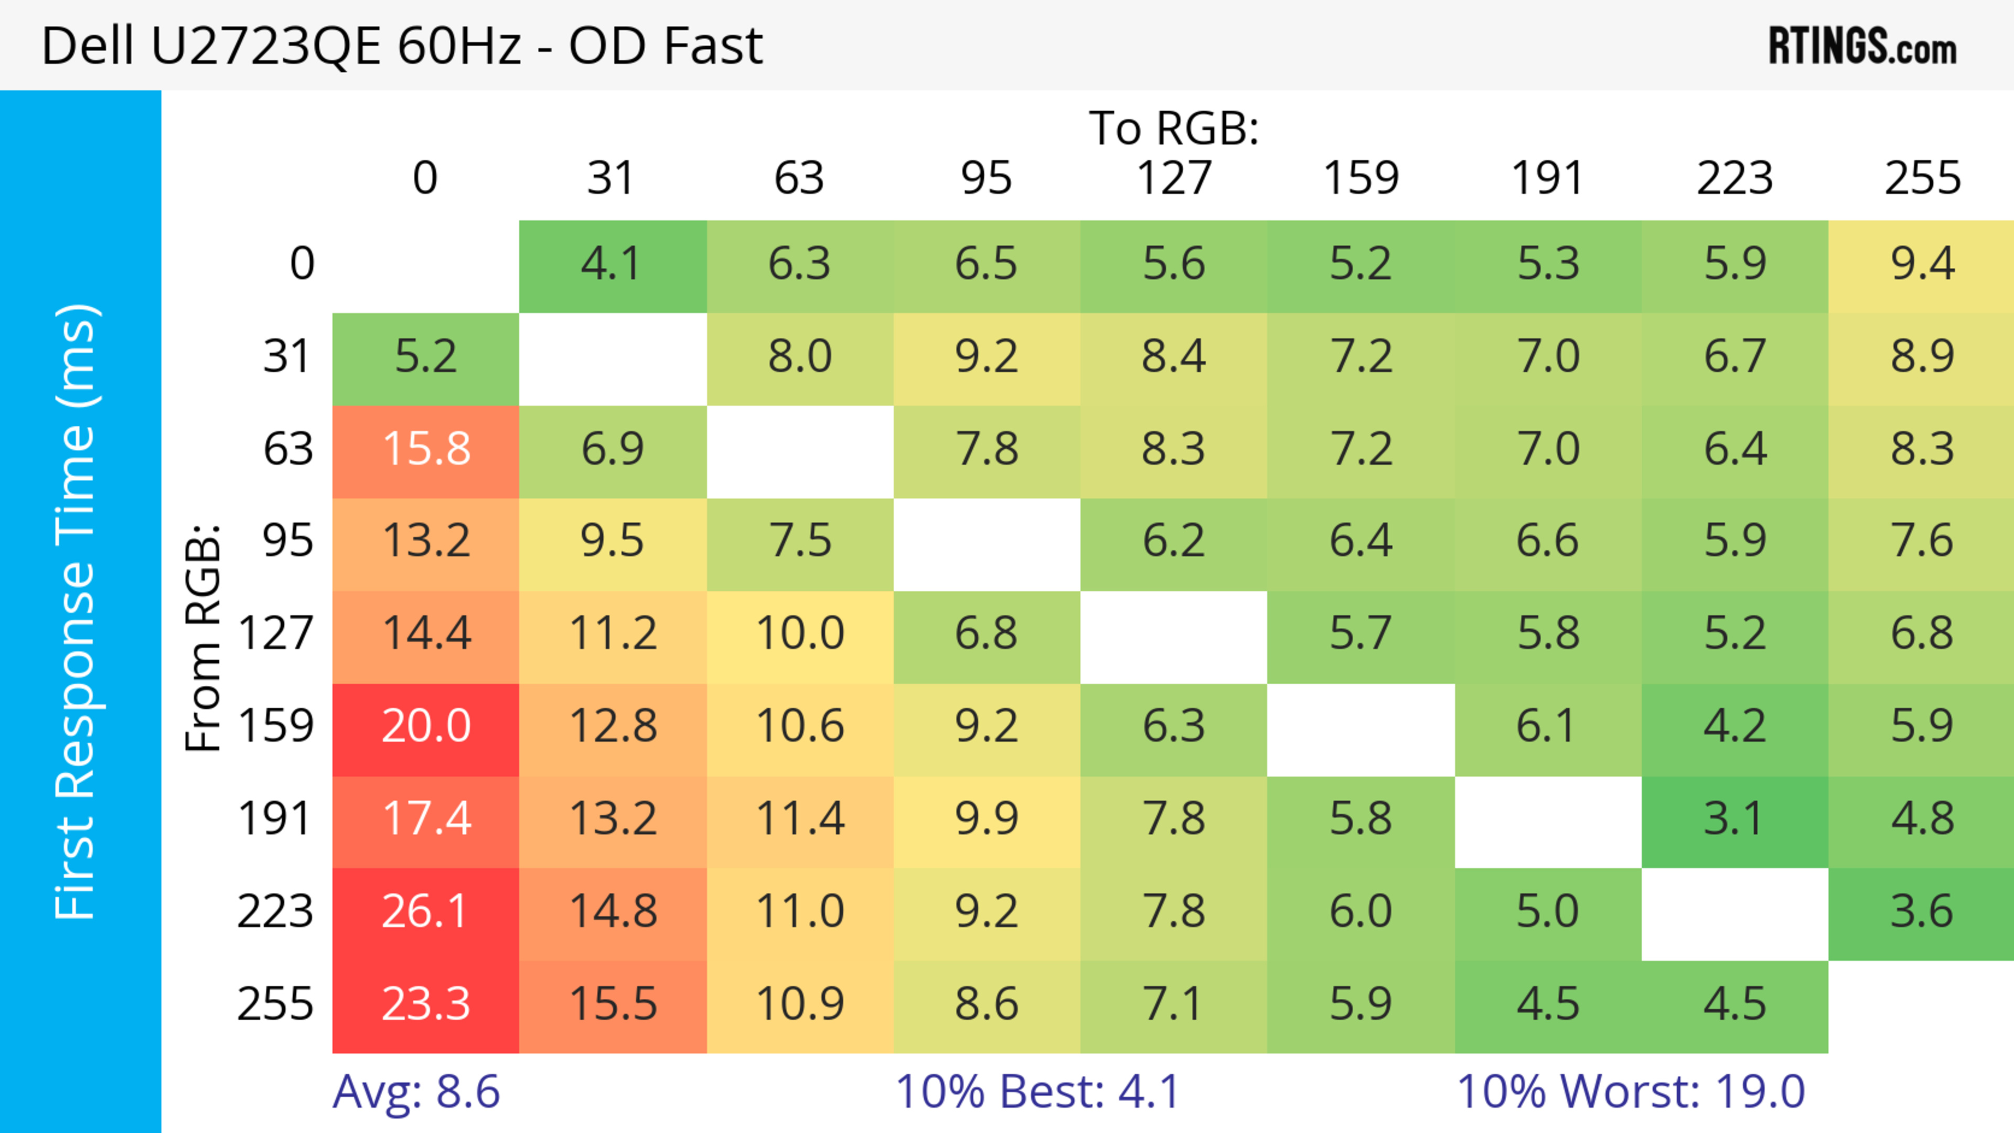Click the 'Avg: 8.6' summary text

click(x=416, y=1092)
